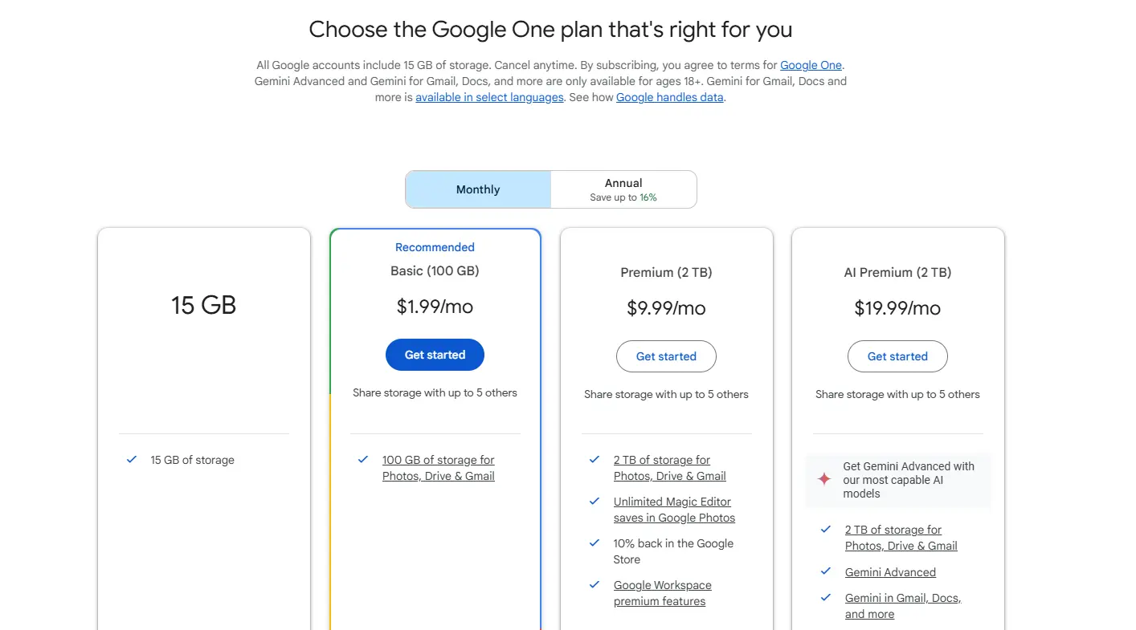Image resolution: width=1136 pixels, height=630 pixels.
Task: Click the checkmark beside "Unlimited Magic Editor saves"
Action: pyautogui.click(x=594, y=501)
